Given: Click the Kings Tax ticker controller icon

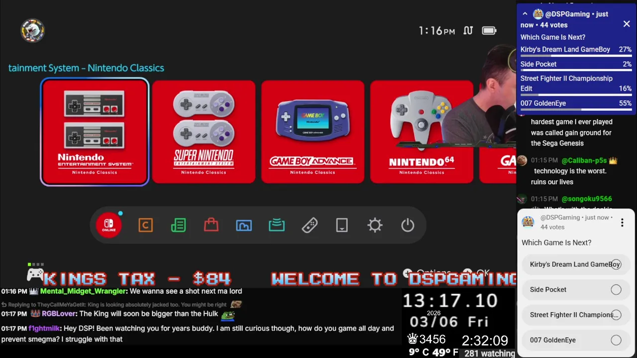Looking at the screenshot, I should (x=35, y=273).
